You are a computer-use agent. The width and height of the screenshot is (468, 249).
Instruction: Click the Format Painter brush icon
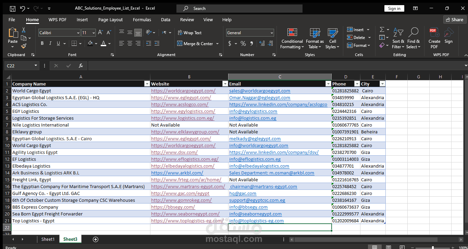point(24,46)
